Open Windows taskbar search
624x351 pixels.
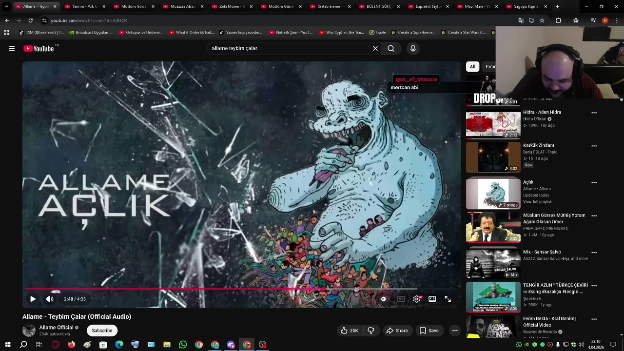(x=23, y=345)
